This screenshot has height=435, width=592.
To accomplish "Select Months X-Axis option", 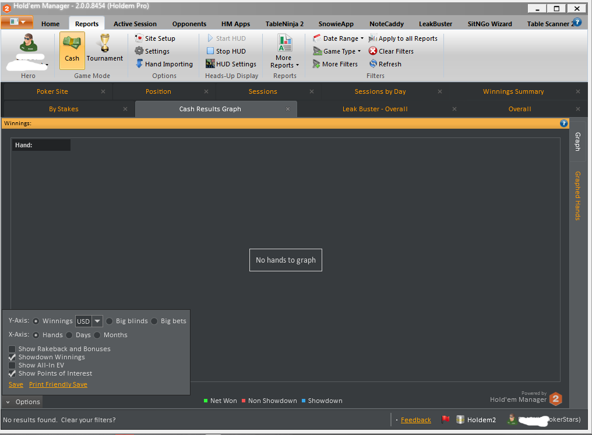I will (97, 335).
